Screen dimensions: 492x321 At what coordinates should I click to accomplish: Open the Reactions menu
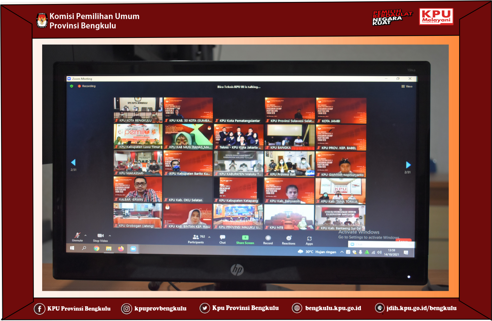coord(288,239)
